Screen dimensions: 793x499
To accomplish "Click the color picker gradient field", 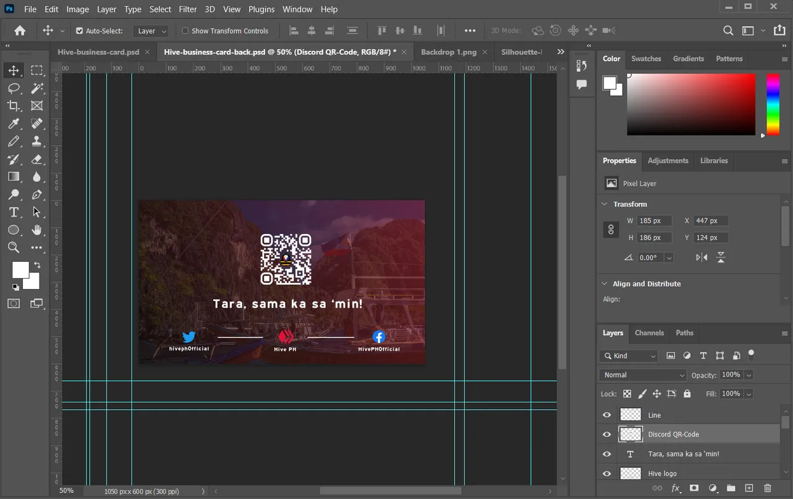I will (691, 104).
